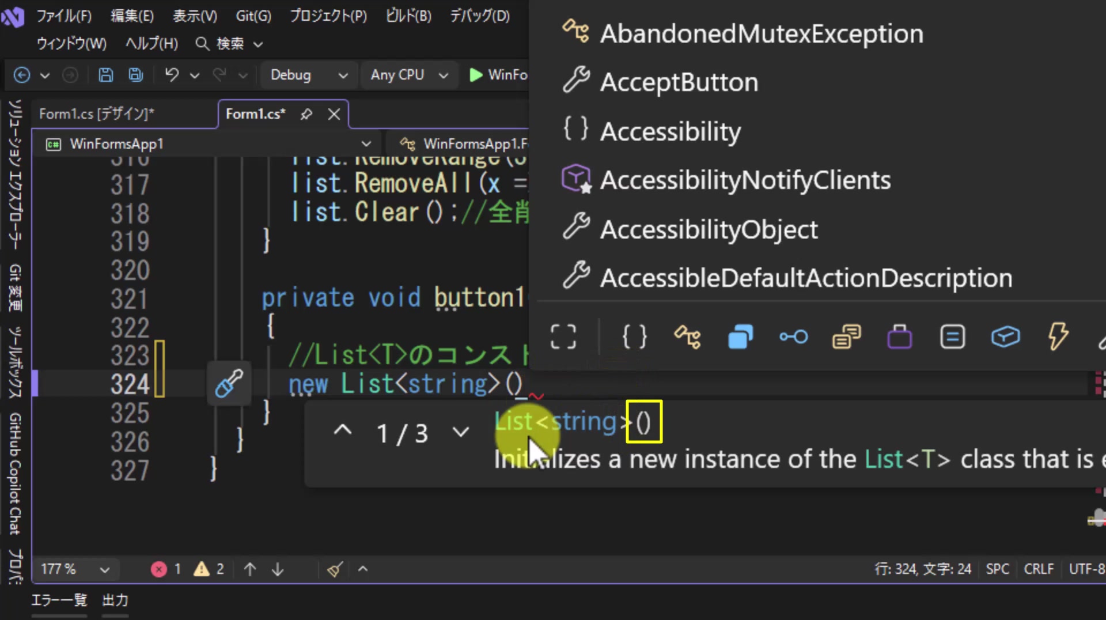Click the Redo arrow icon
The image size is (1106, 620).
(x=219, y=75)
